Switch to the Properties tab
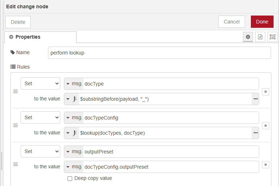Screen dimensions: 279x186 click(40, 37)
